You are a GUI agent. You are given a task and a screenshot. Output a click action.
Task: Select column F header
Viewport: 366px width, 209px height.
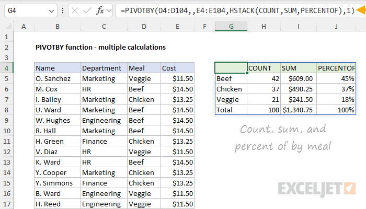coord(205,26)
